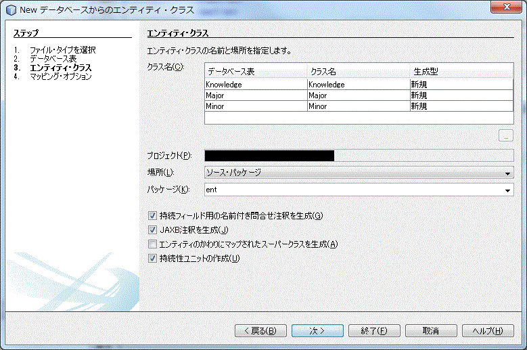Viewport: 527px width, 350px height.
Task: Click the データベース表 column header
Action: pyautogui.click(x=256, y=71)
